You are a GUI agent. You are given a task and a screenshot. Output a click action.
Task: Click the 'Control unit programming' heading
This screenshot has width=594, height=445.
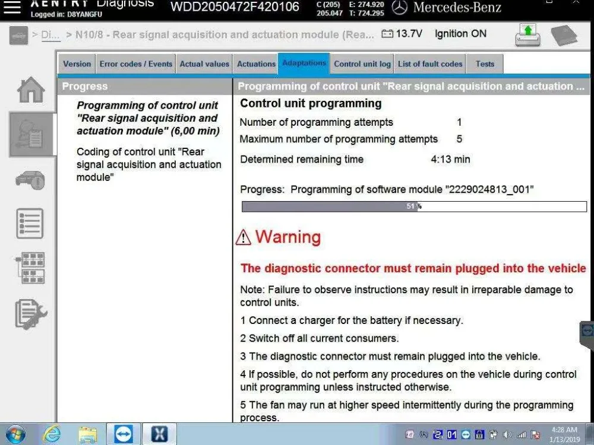pos(311,103)
